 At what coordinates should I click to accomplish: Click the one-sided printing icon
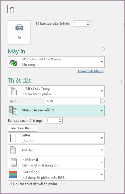(13, 162)
